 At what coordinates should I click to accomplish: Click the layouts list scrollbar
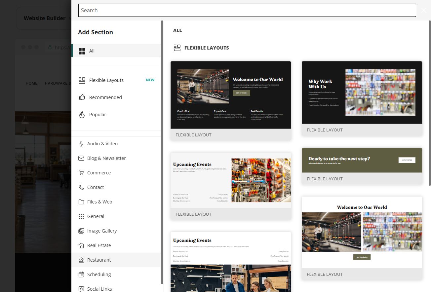click(x=430, y=103)
